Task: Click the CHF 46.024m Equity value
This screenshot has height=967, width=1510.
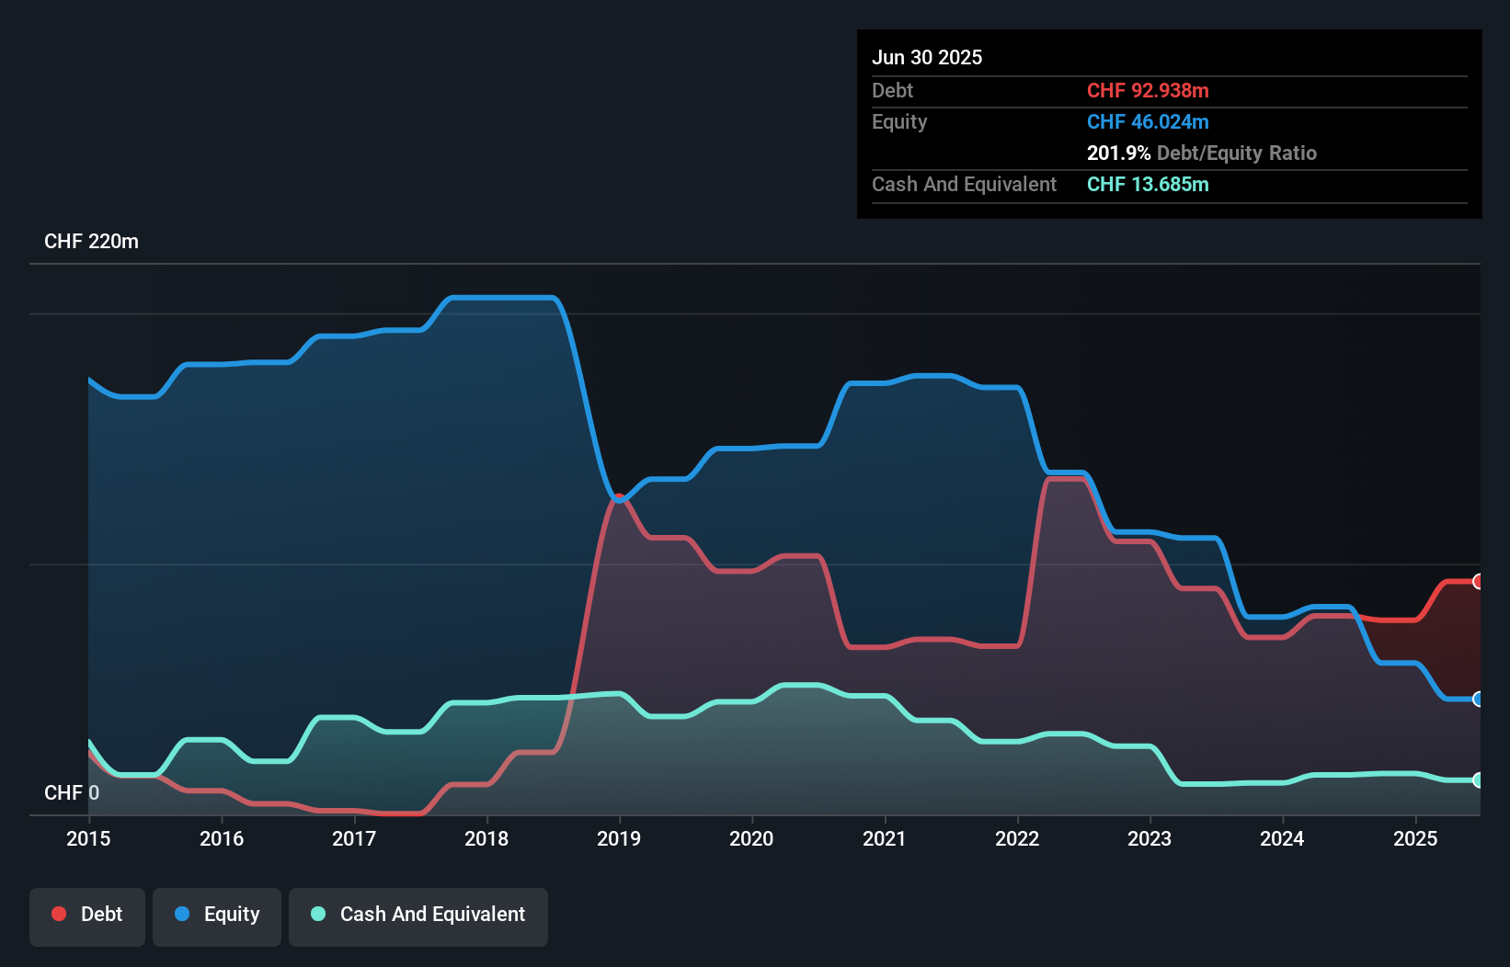Action: click(x=1148, y=122)
